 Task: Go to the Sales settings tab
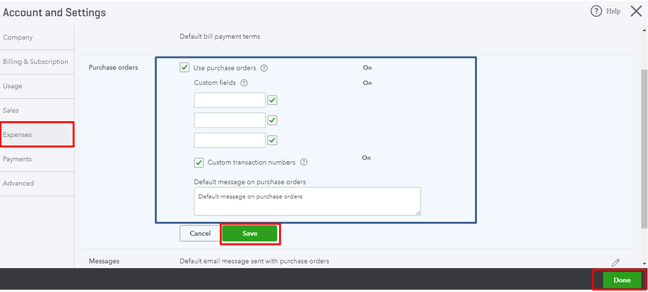point(11,110)
